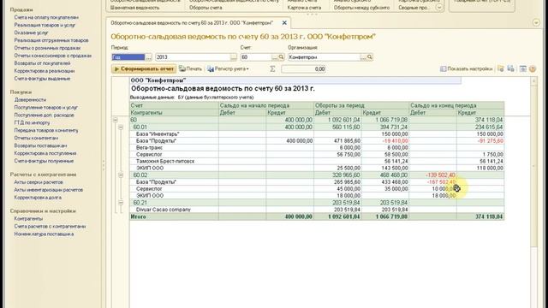Open Счета-фактуры полученные
Image resolution: width=548 pixels, height=308 pixels.
[x=44, y=161]
